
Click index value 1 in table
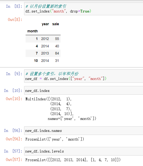pos(37,39)
